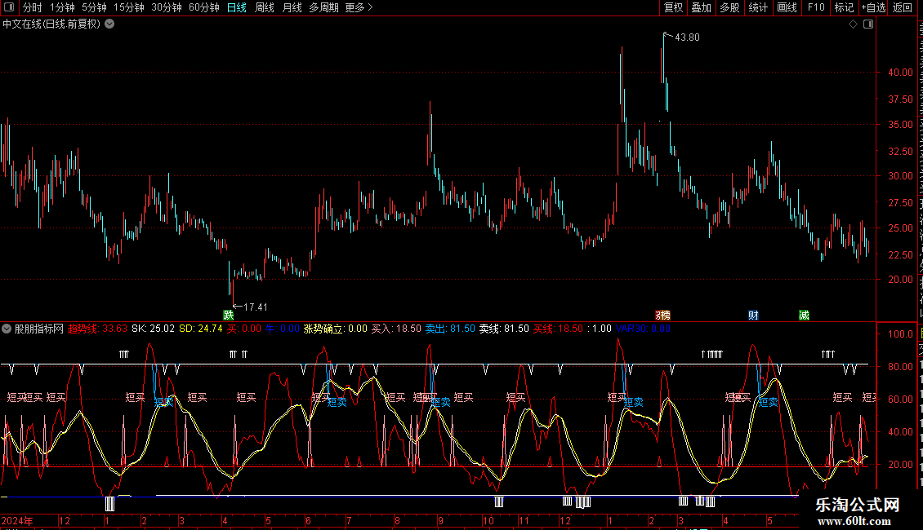923x530 pixels.
Task: Open the 多股 multi-stock view
Action: 729,7
